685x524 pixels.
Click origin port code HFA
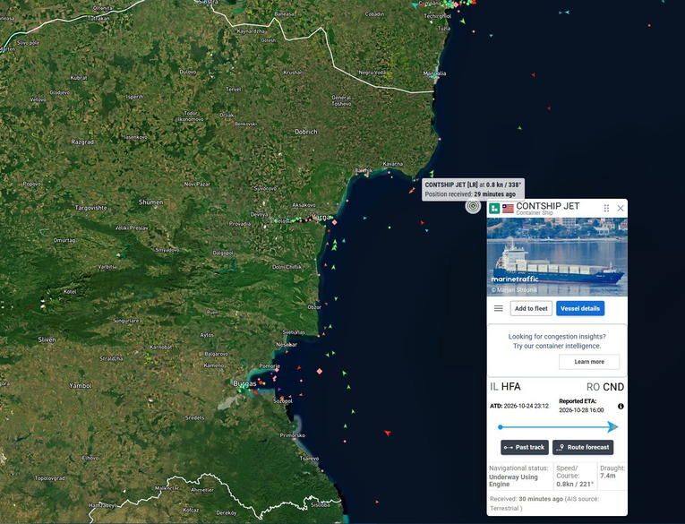coord(510,387)
